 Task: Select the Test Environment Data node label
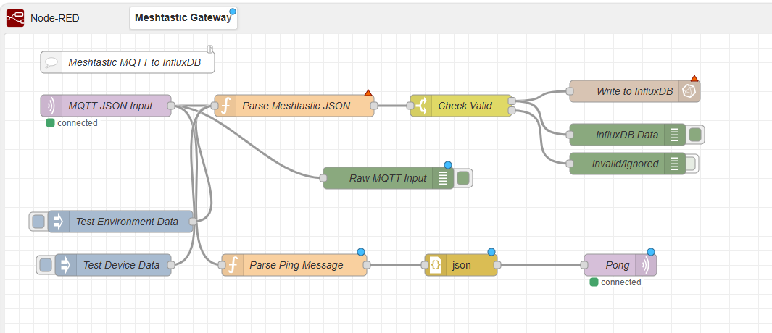[127, 222]
